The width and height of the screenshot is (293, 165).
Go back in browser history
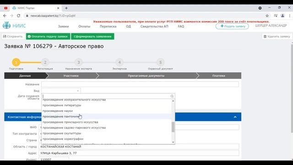(x=5, y=16)
